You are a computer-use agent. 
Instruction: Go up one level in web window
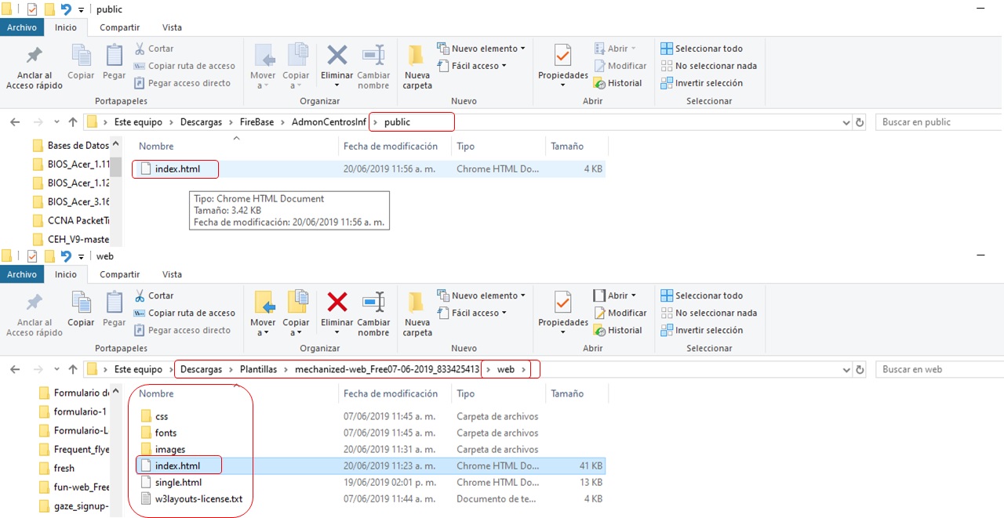(x=73, y=369)
